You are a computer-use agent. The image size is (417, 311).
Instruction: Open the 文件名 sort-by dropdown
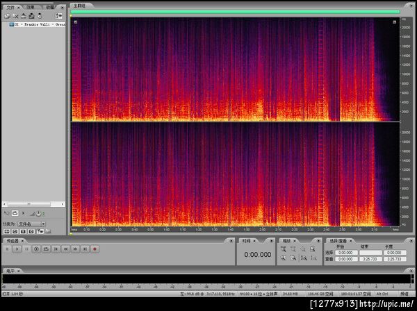click(32, 224)
